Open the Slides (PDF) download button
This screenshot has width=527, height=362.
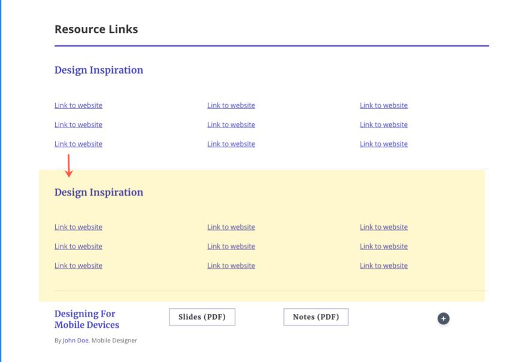[202, 317]
